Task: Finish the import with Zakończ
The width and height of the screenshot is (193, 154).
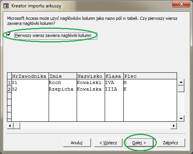Action: click(170, 143)
